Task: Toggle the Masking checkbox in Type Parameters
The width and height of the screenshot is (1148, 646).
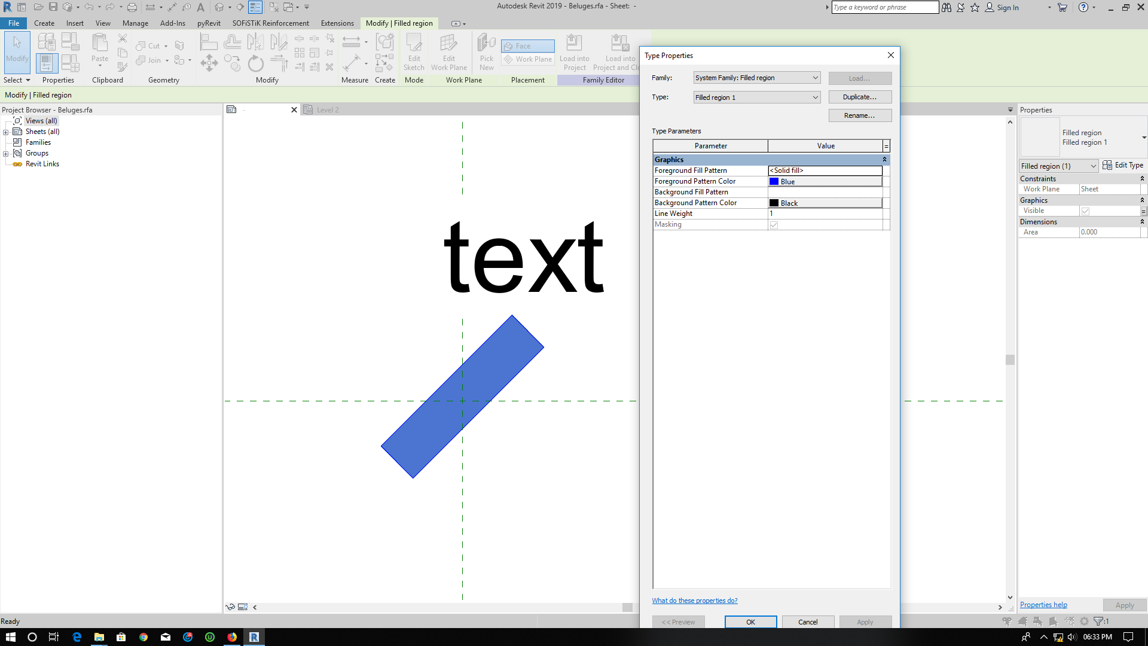Action: [x=774, y=224]
